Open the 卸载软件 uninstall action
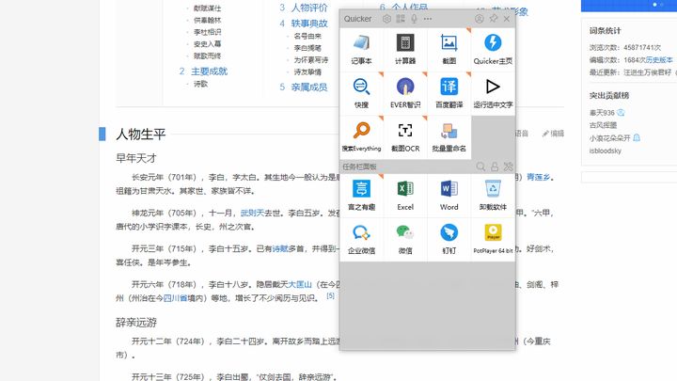This screenshot has width=677, height=381. [x=493, y=196]
